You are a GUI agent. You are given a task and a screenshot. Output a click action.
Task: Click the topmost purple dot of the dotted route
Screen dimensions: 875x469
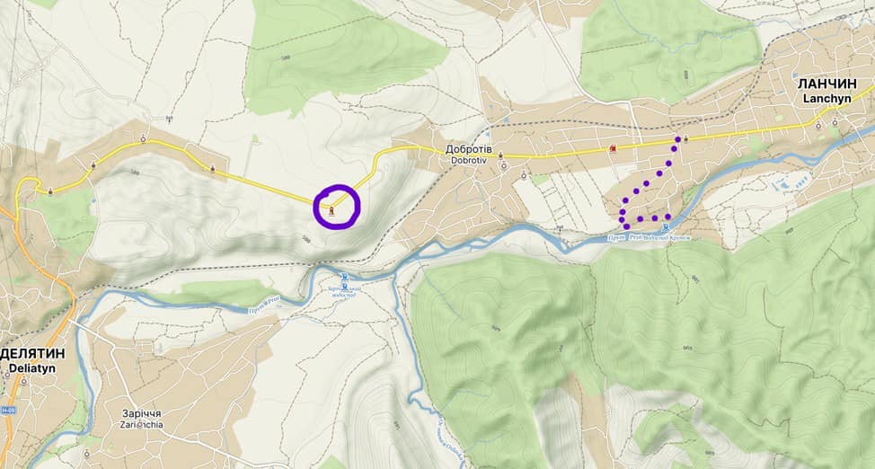[677, 139]
